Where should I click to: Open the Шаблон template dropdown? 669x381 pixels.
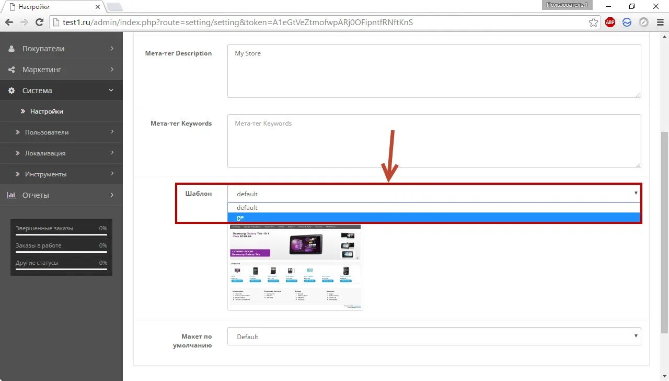pos(434,194)
